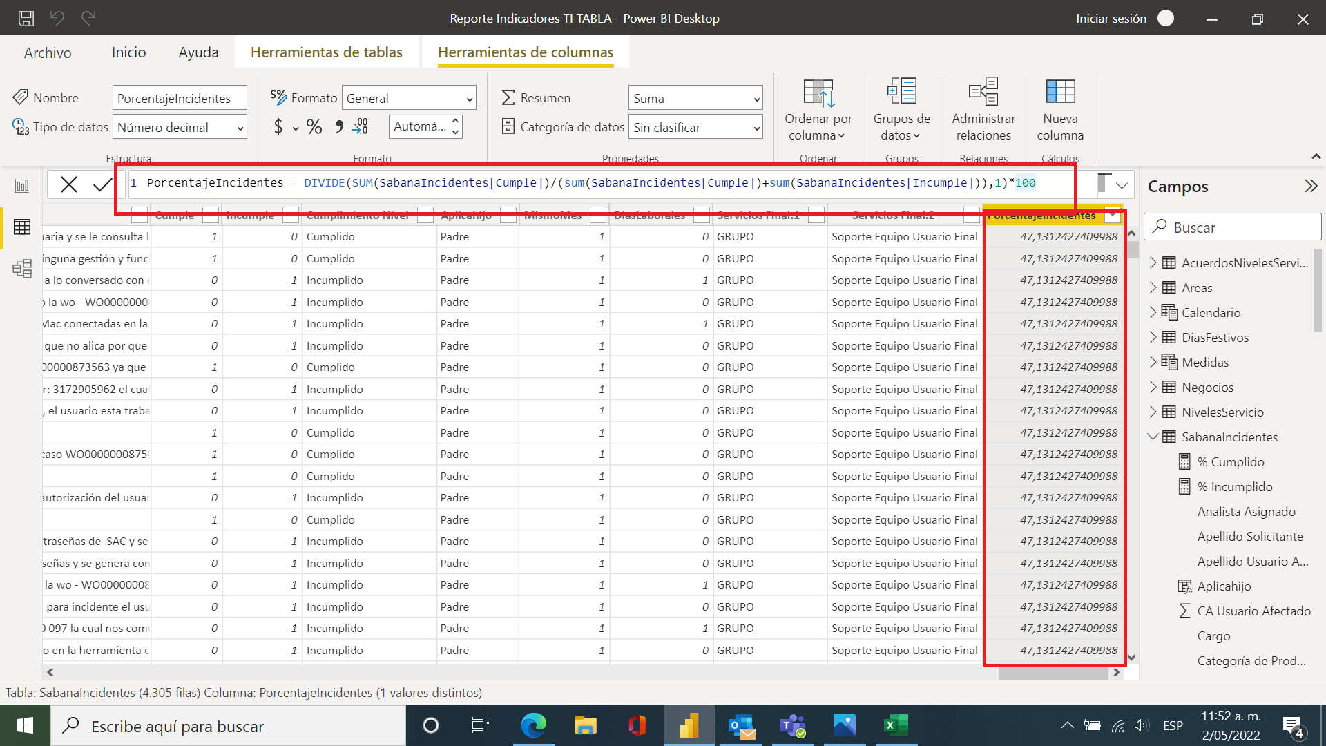Open currency format dropdown arrow
The height and width of the screenshot is (746, 1326).
pyautogui.click(x=296, y=128)
